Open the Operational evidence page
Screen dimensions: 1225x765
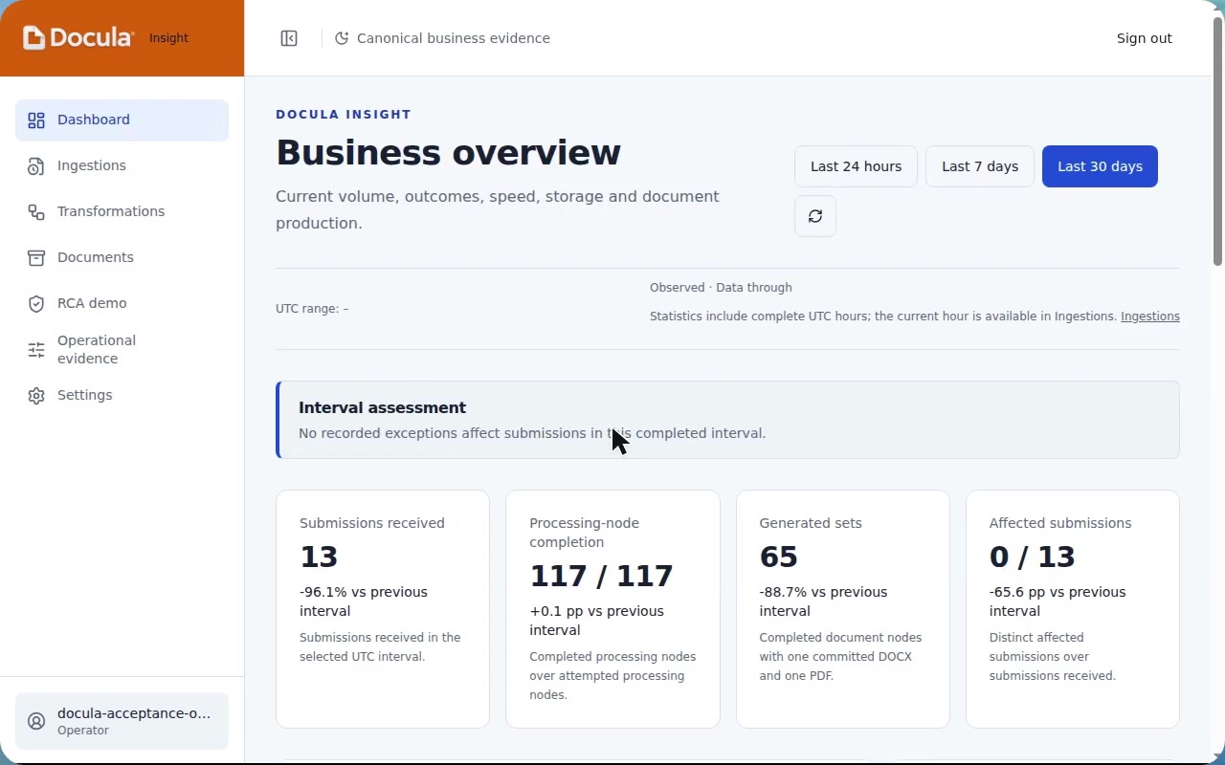click(122, 350)
